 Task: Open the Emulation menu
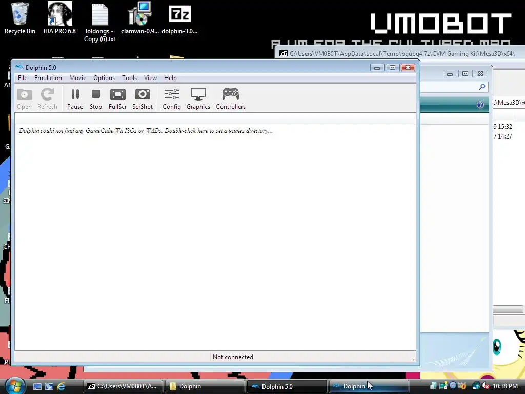tap(48, 78)
